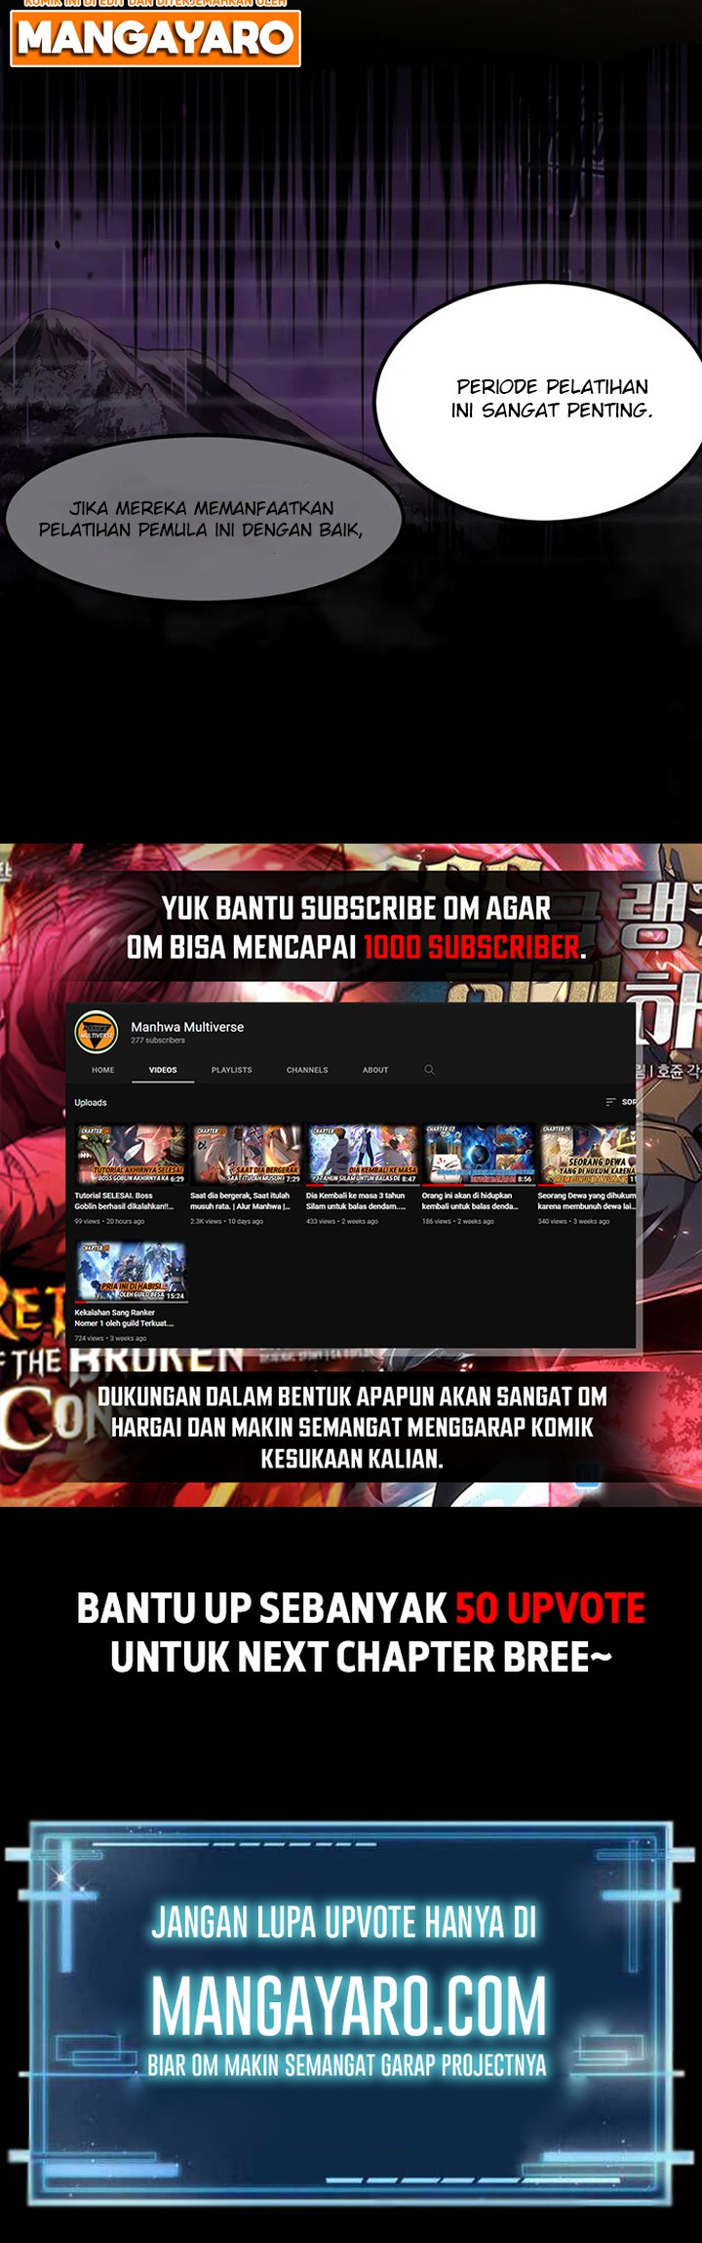Screen dimensions: 702x2243
Task: Click the red '50 UPVOTE' text
Action: [x=550, y=1608]
